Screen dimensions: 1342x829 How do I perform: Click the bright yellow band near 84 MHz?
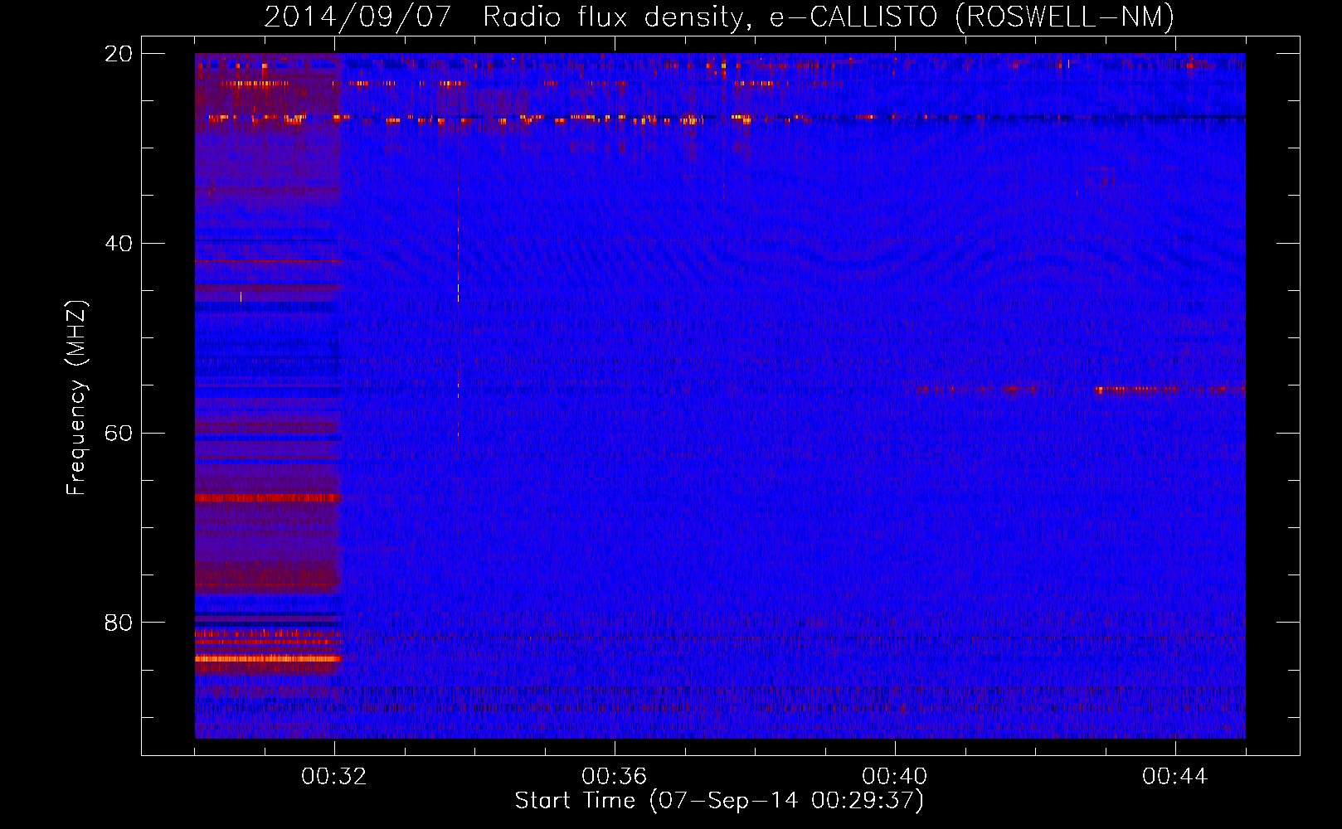pyautogui.click(x=268, y=659)
